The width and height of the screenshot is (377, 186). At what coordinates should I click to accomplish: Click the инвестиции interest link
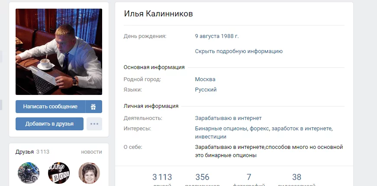(x=211, y=137)
